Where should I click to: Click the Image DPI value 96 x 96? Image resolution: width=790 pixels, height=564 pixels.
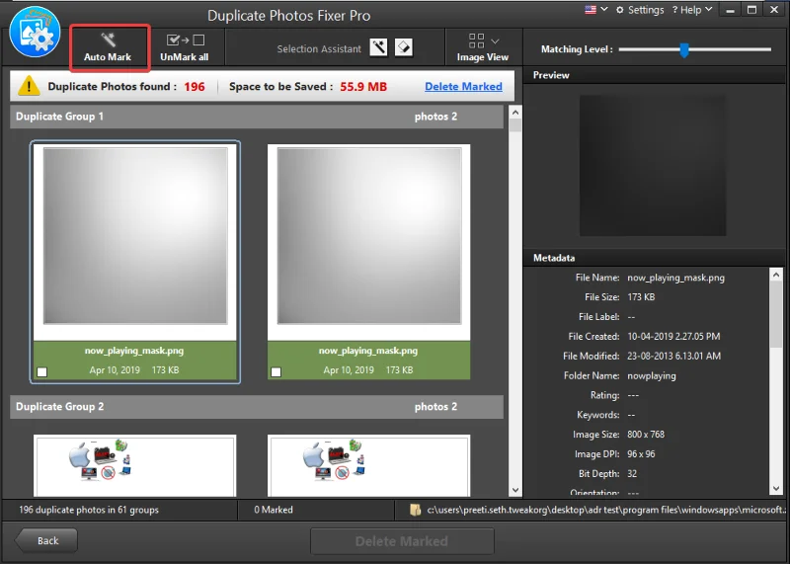[641, 454]
